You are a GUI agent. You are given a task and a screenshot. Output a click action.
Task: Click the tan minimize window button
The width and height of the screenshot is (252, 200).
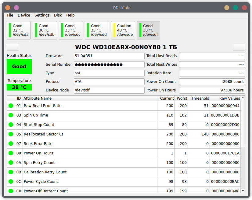[227, 8]
